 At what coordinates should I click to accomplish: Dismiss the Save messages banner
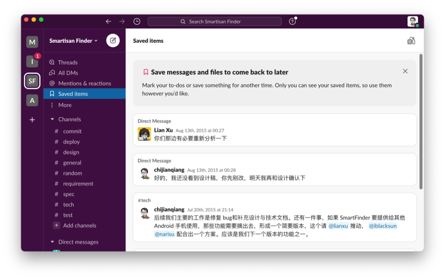click(x=405, y=71)
